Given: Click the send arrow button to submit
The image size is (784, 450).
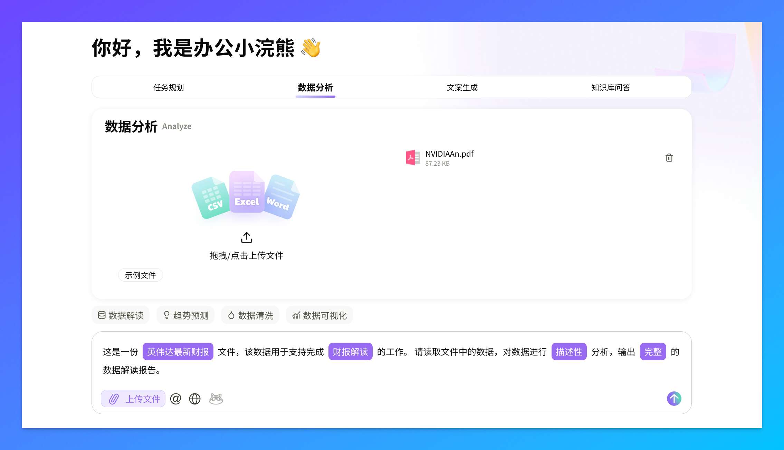Looking at the screenshot, I should click(x=674, y=399).
